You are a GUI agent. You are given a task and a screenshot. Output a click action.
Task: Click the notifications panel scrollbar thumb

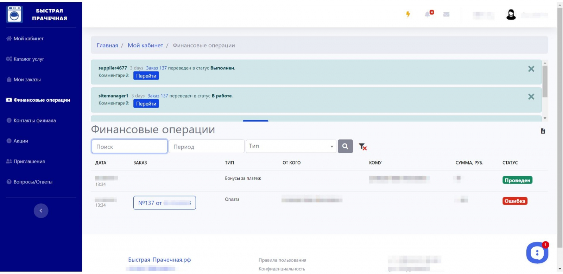(545, 81)
